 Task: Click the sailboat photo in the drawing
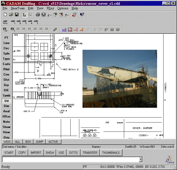coord(120,78)
